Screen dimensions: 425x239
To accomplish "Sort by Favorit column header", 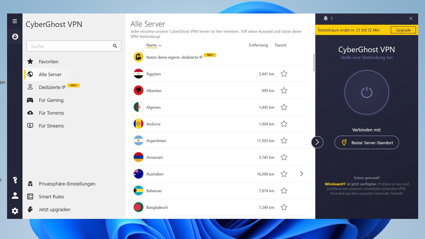I will point(281,45).
